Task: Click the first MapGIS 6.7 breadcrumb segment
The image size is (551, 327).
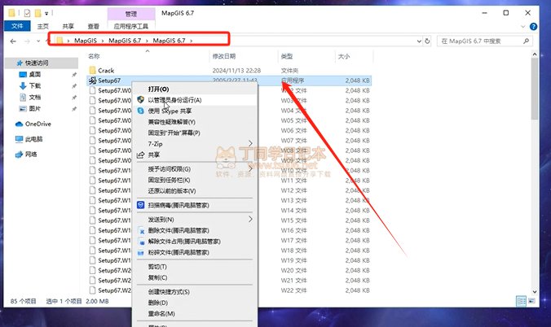Action: click(125, 41)
